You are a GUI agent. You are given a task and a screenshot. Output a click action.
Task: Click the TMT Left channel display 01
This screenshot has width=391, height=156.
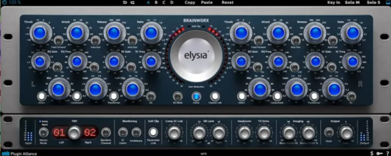[59, 133]
